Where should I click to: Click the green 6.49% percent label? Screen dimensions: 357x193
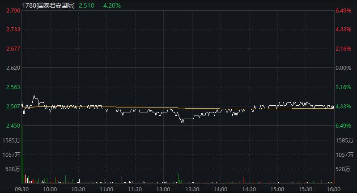coord(343,125)
